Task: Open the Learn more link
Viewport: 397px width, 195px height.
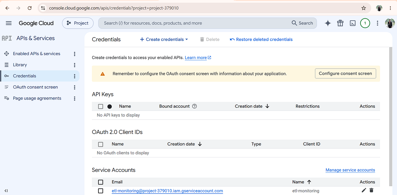Action: pyautogui.click(x=198, y=58)
